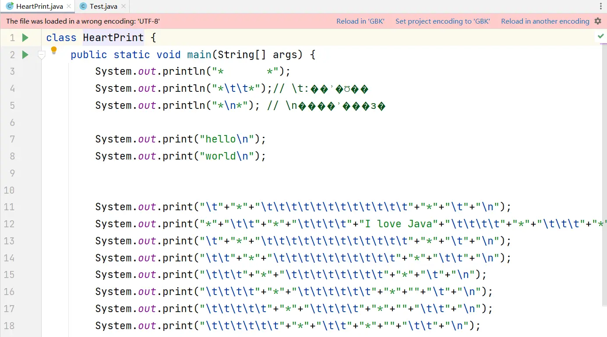The image size is (607, 337).
Task: Click Reload in another encoding link
Action: [x=545, y=21]
